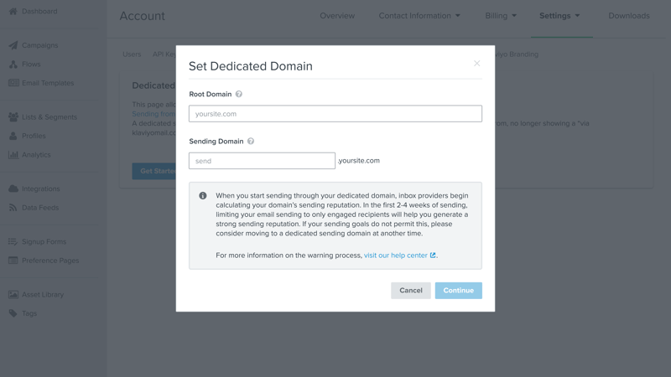Click the Tags icon in sidebar
Viewport: 671px width, 377px height.
tap(13, 313)
